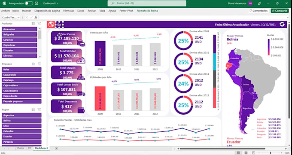Click the insert function fx icon
The height and width of the screenshot is (155, 292).
(x=36, y=18)
